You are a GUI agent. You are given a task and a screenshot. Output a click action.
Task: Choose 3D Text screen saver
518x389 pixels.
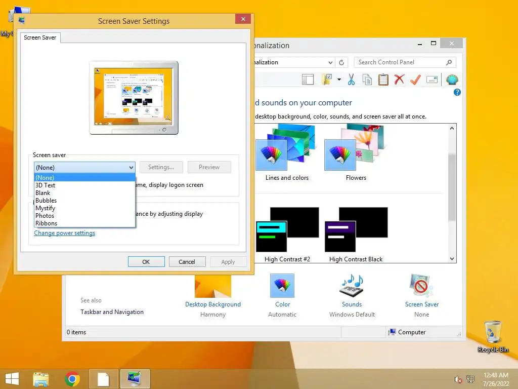pyautogui.click(x=85, y=185)
